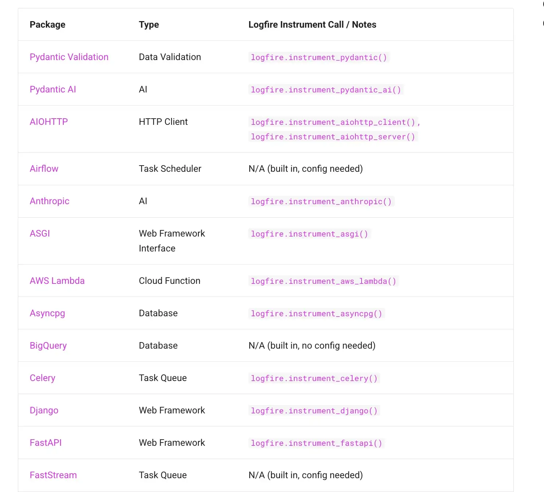The image size is (544, 492).
Task: Open the FastStream package link
Action: click(53, 475)
